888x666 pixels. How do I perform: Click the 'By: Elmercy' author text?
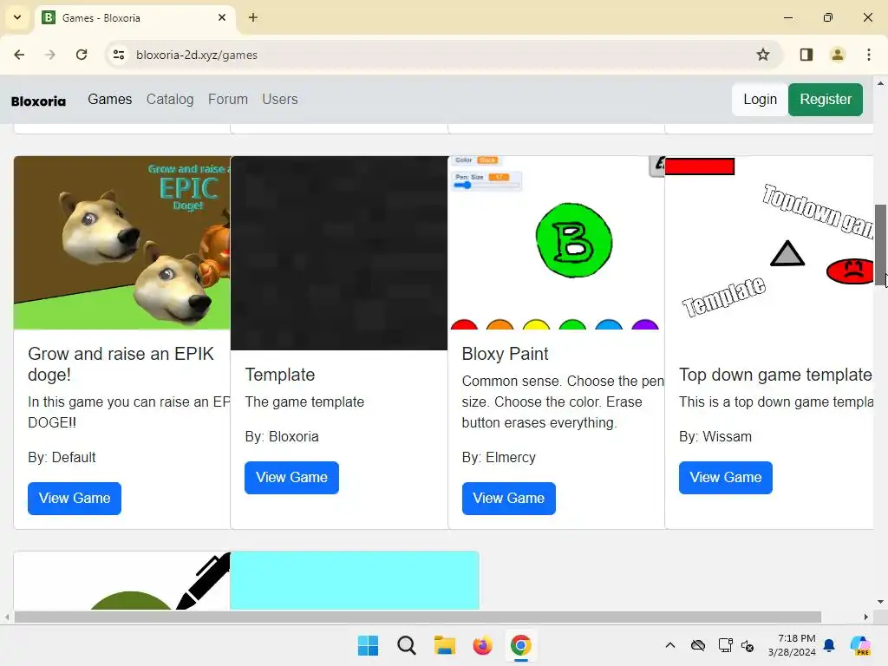(499, 458)
